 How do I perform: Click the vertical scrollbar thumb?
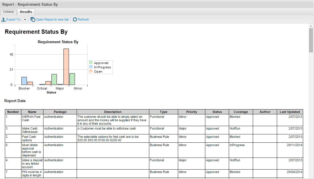311,40
